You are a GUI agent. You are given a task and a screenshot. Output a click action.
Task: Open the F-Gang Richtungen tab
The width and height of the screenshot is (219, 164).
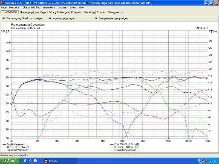(x=59, y=12)
